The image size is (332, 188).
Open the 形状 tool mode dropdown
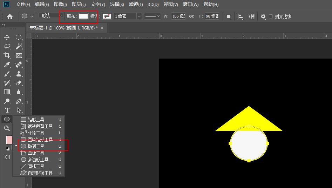[50, 16]
